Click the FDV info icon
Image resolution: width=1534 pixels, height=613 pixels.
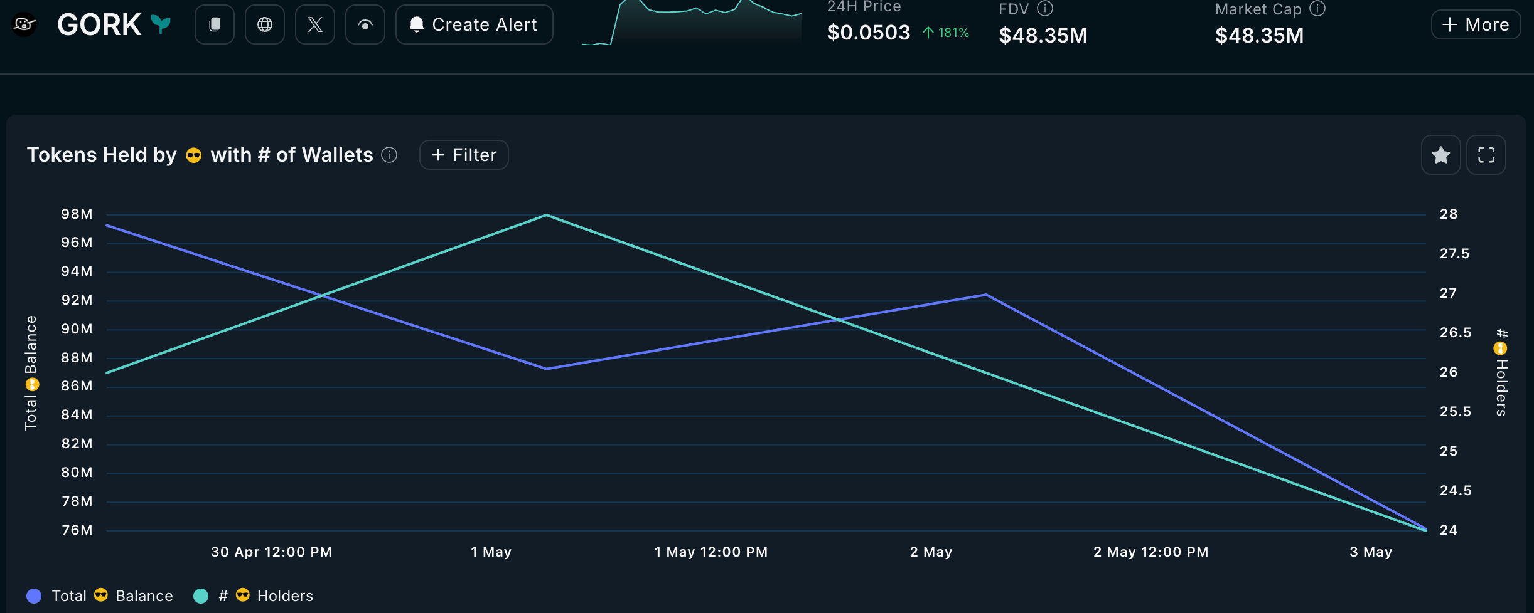[1045, 8]
